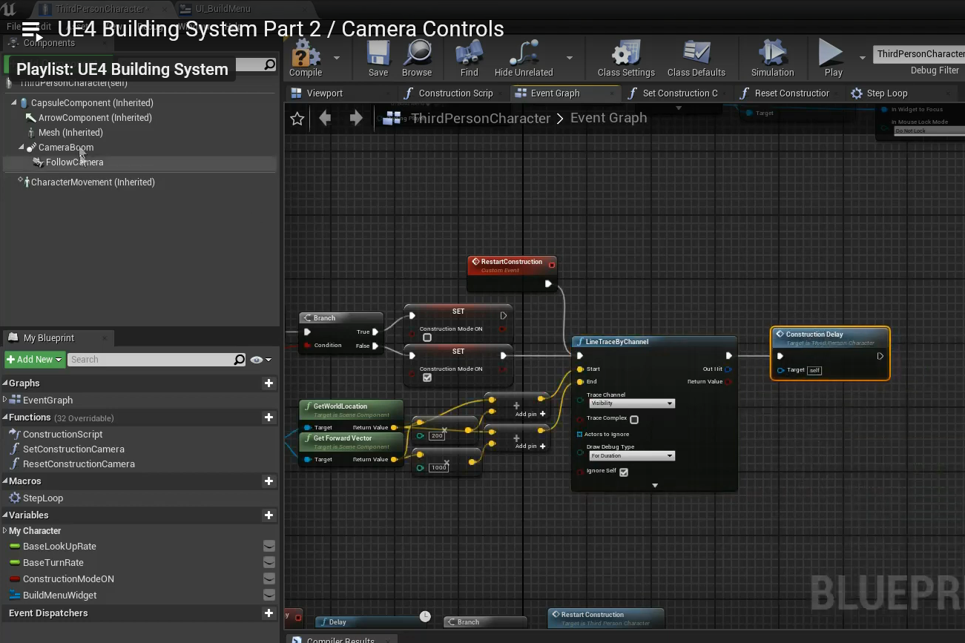Open Class Settings

[625, 56]
